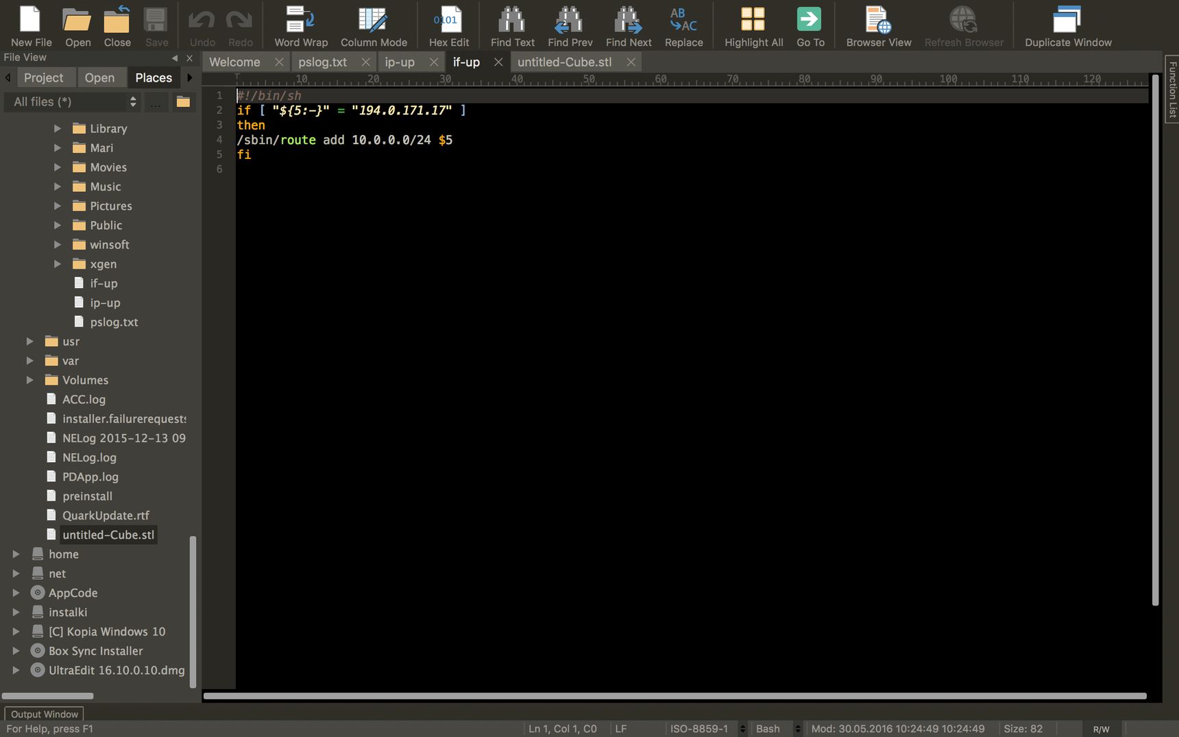Open the All files filter dropdown
The height and width of the screenshot is (737, 1179).
pyautogui.click(x=73, y=101)
